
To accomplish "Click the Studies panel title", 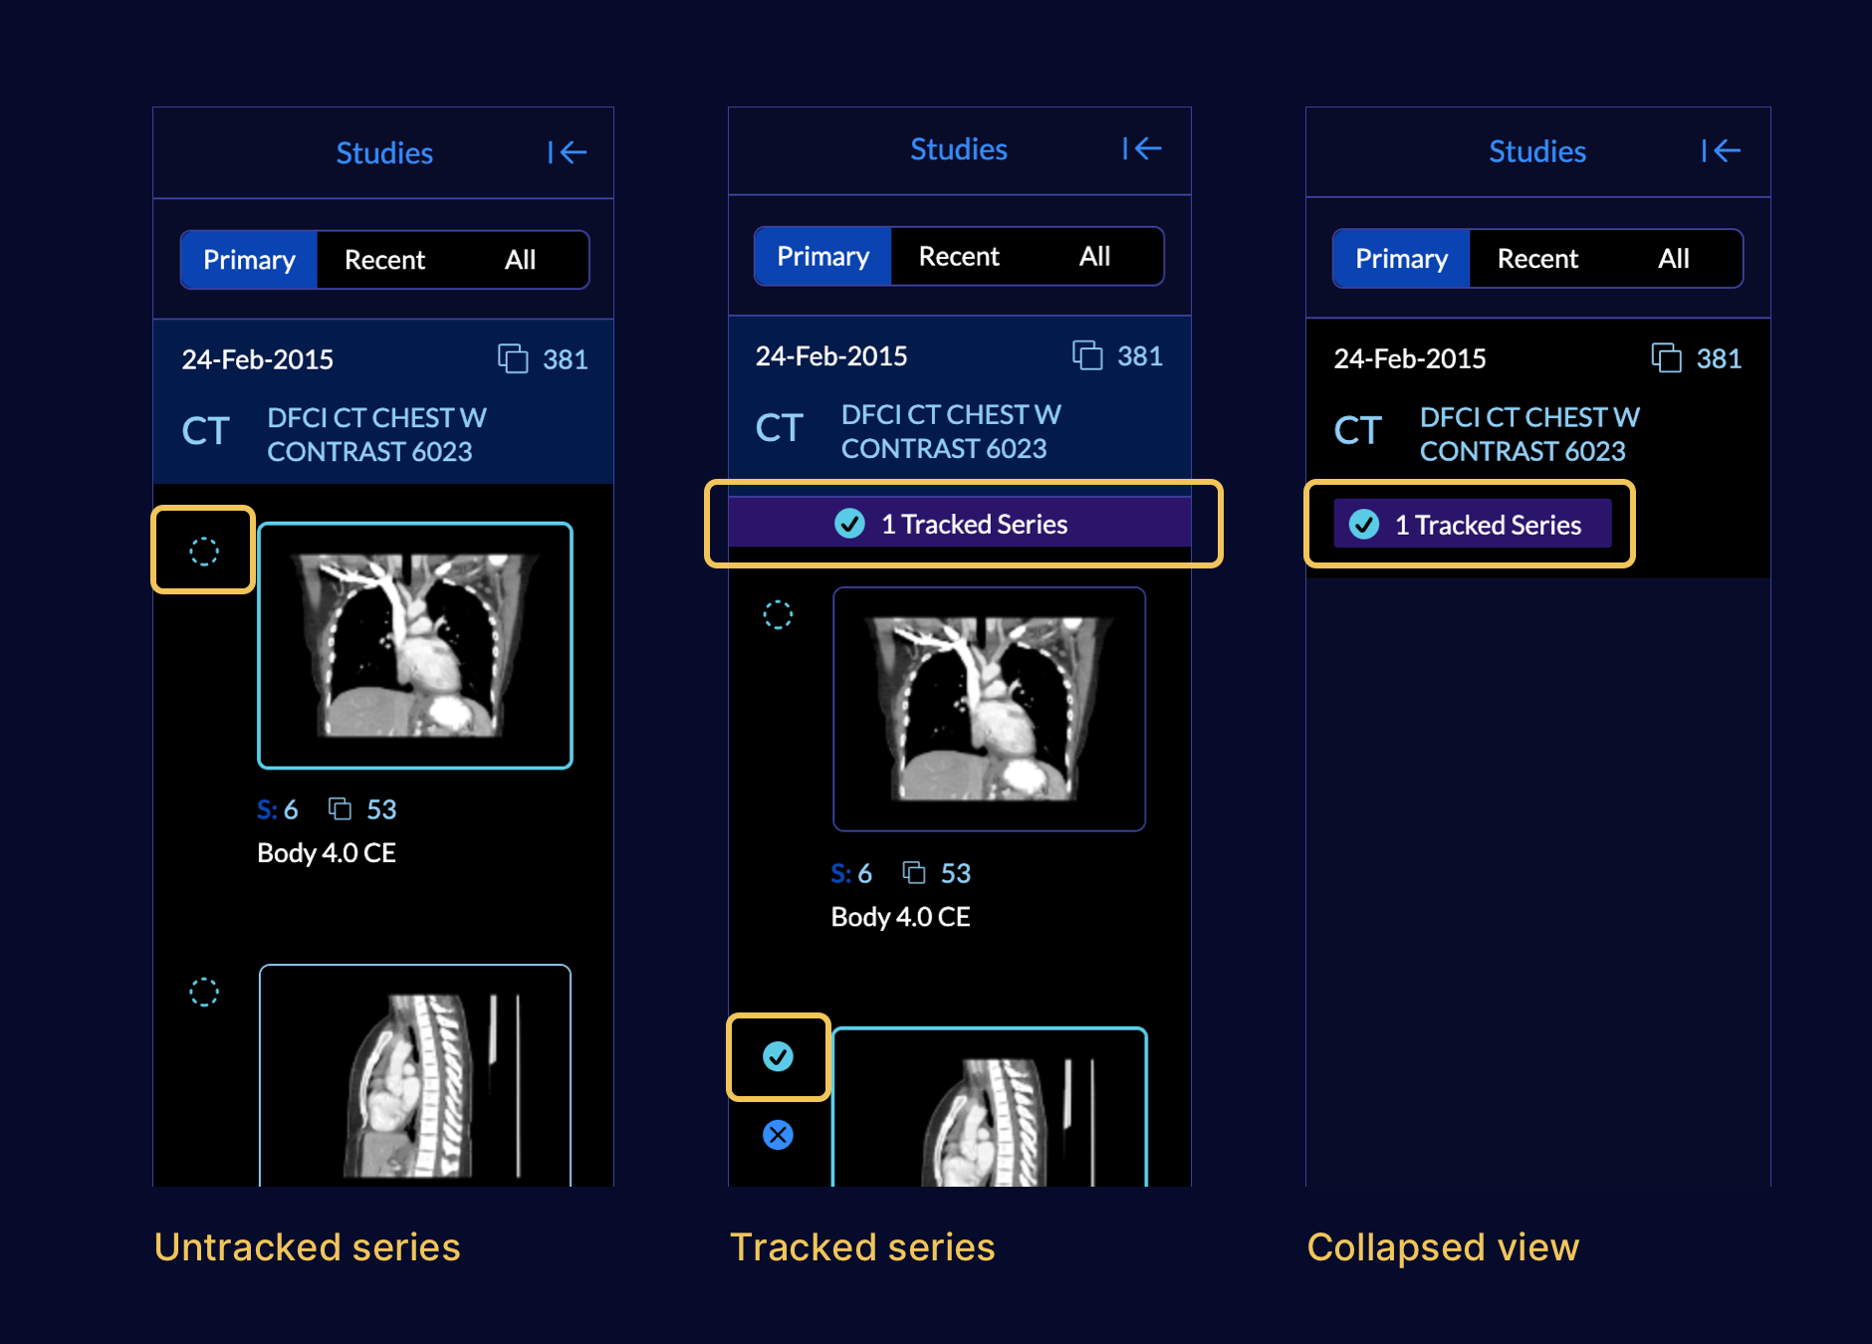I will (x=383, y=152).
